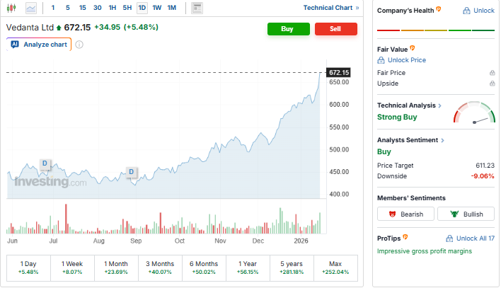Image resolution: width=501 pixels, height=288 pixels.
Task: Select the 5 years range
Action: [x=292, y=268]
